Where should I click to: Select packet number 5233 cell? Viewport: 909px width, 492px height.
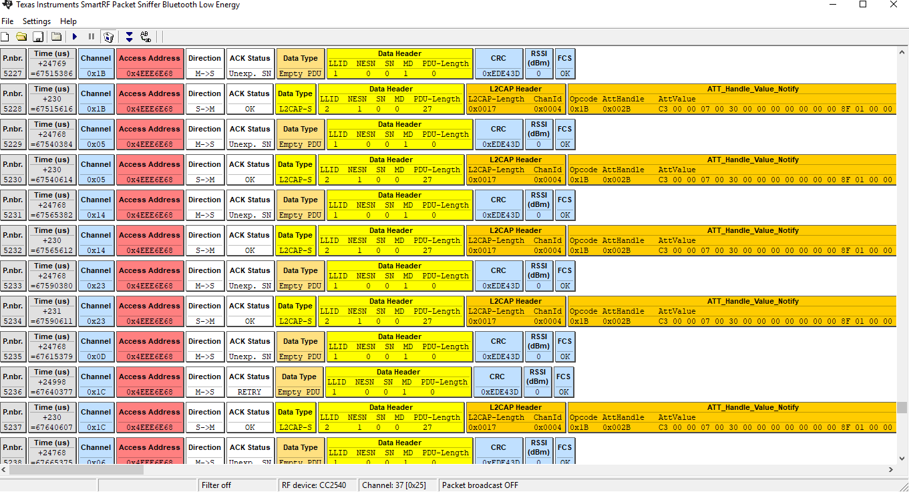13,276
